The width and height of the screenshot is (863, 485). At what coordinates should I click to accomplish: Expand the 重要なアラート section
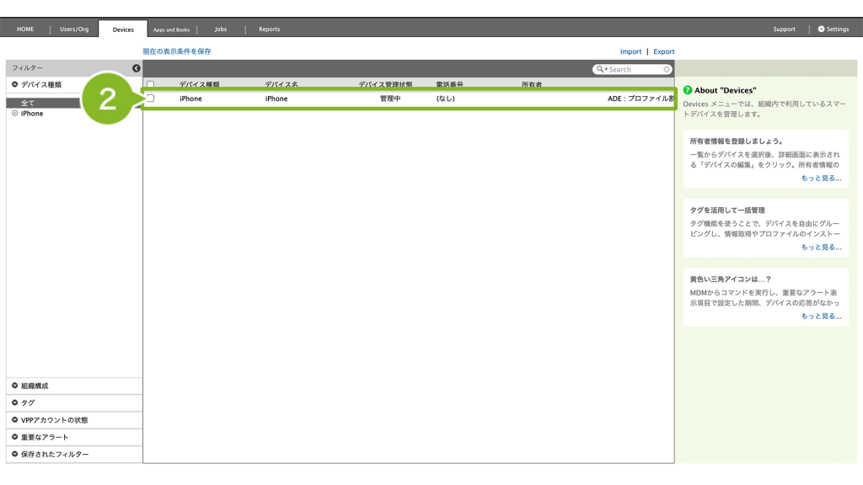click(x=15, y=437)
